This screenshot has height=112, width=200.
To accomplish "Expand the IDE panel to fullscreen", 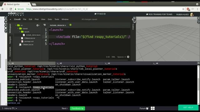I will coord(134,18).
